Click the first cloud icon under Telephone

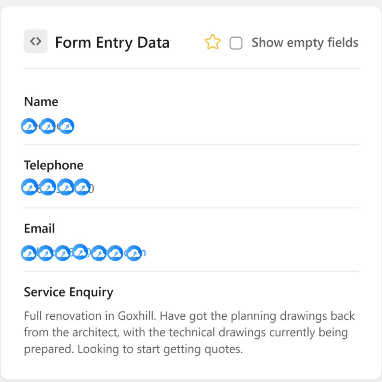point(29,187)
